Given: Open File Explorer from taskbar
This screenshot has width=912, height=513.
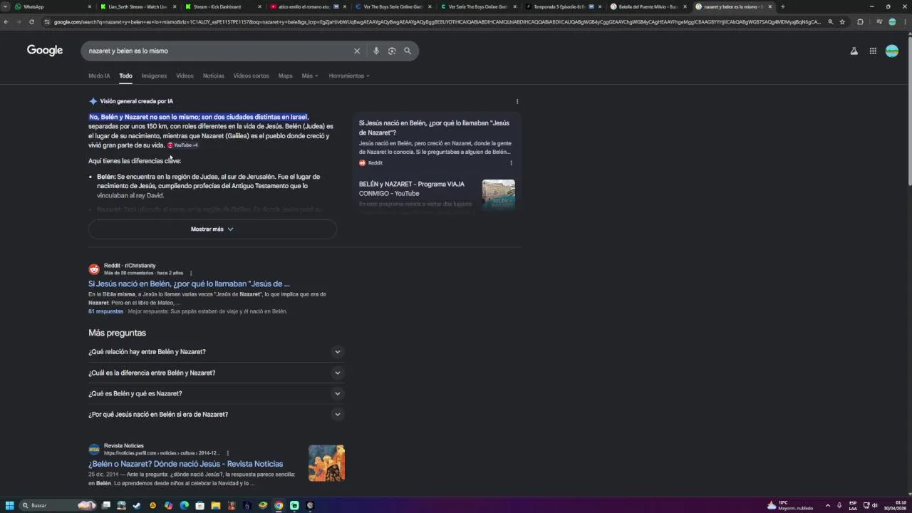Looking at the screenshot, I should (x=215, y=505).
